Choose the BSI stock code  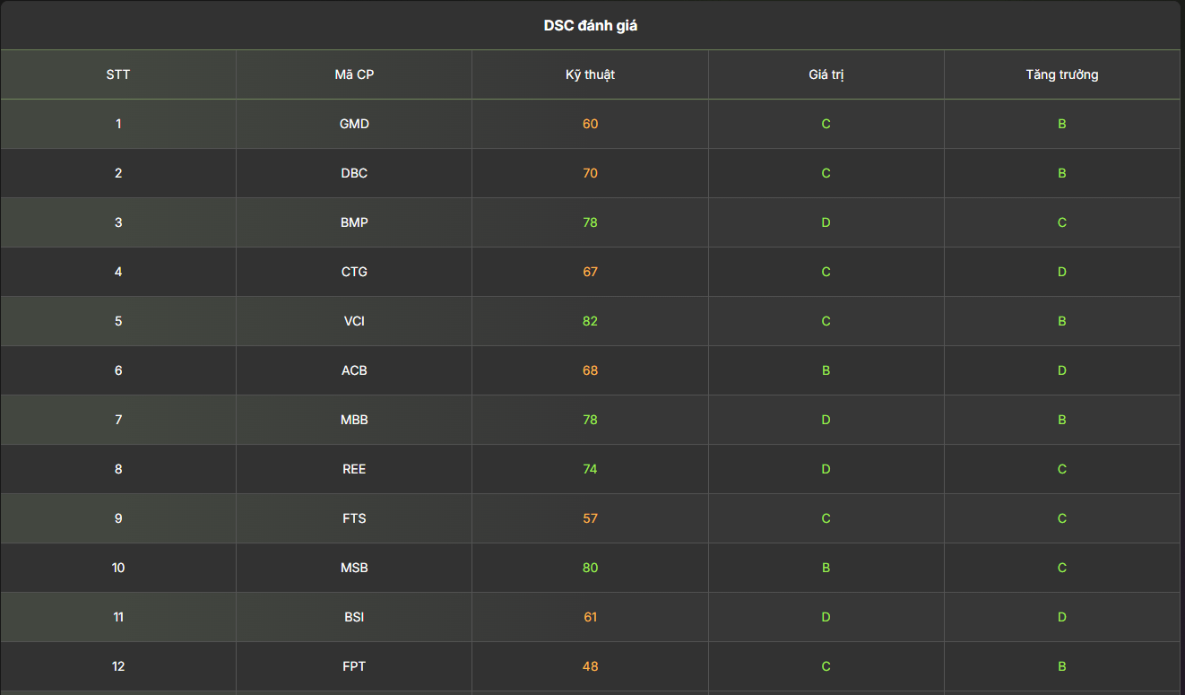coord(354,617)
